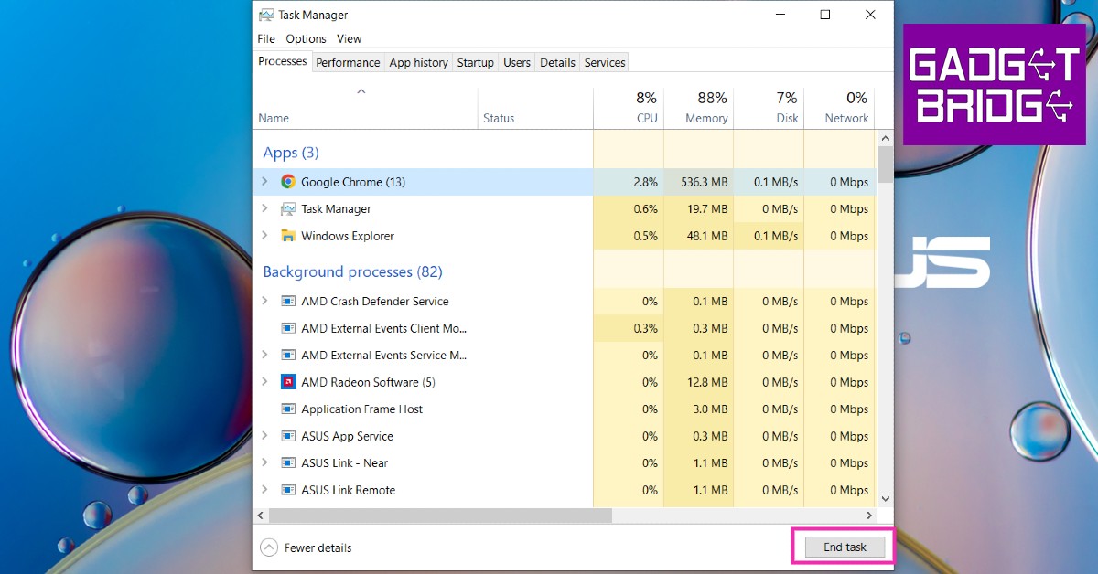Open the Startup tab

point(475,62)
